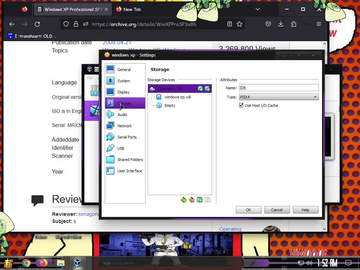Click the add optical drive icon on IDE controller
This screenshot has height=270, width=360.
coord(200,89)
